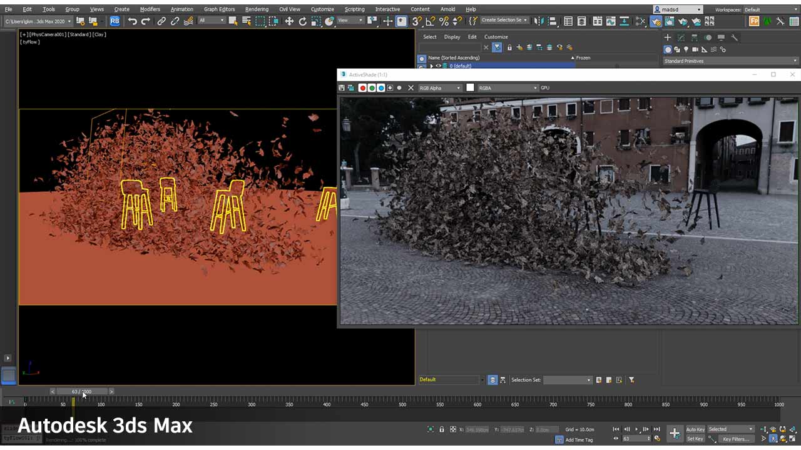801x450 pixels.
Task: Toggle the red channel in ActiveShade
Action: pos(362,88)
